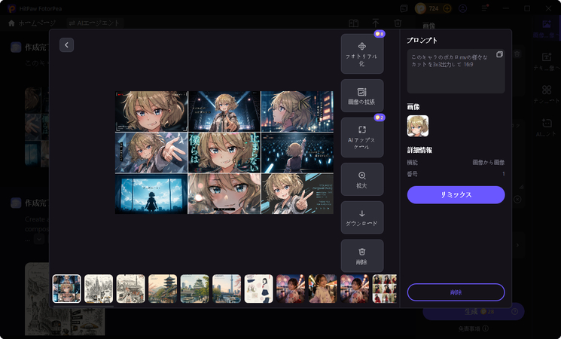Image resolution: width=561 pixels, height=339 pixels.
Task: Select the city sketch thumbnail second in filmstrip
Action: point(99,289)
